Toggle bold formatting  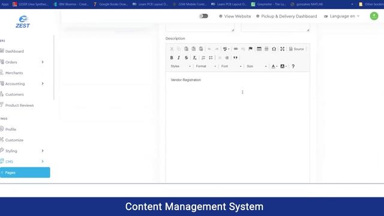(172, 58)
